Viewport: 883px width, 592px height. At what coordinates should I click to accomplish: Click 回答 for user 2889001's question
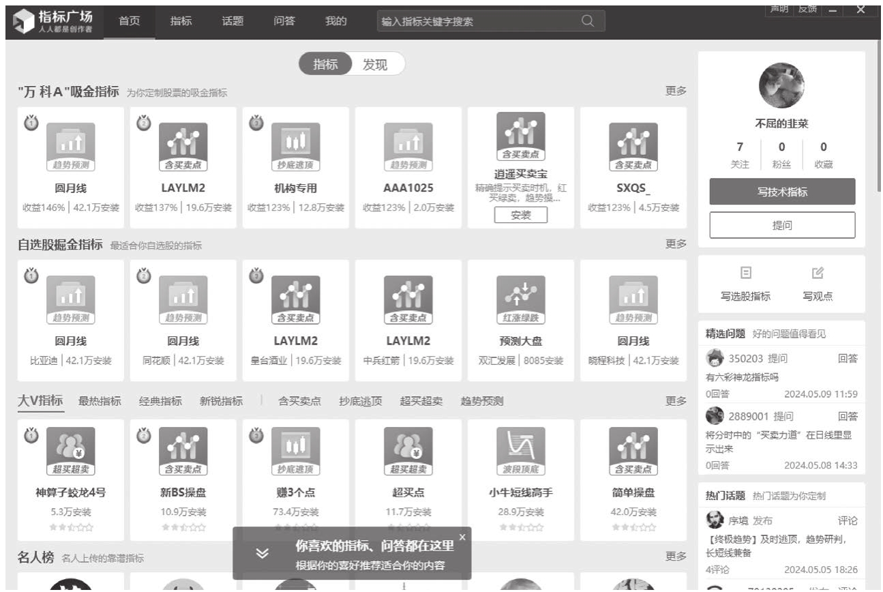click(848, 416)
